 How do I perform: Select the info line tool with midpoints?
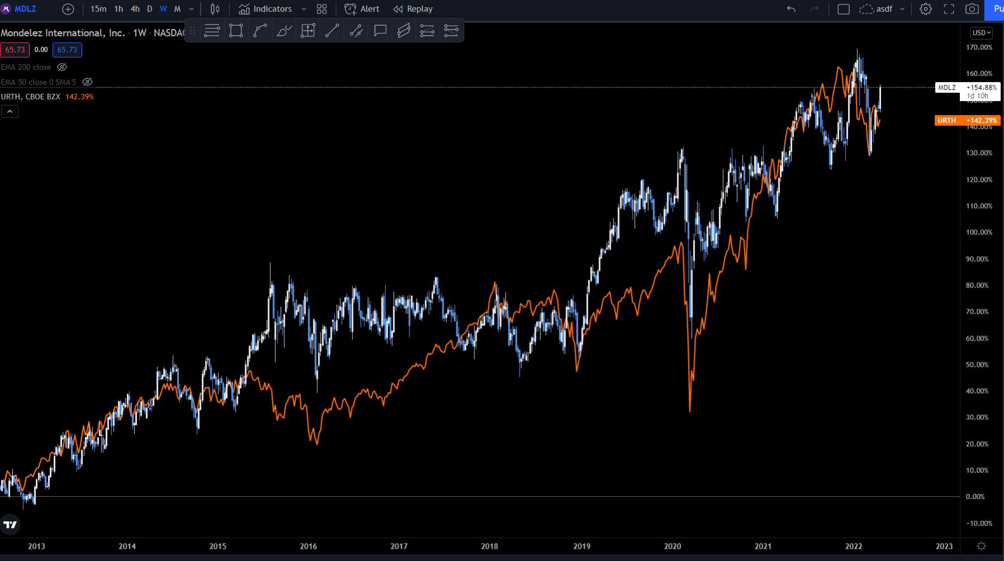356,31
